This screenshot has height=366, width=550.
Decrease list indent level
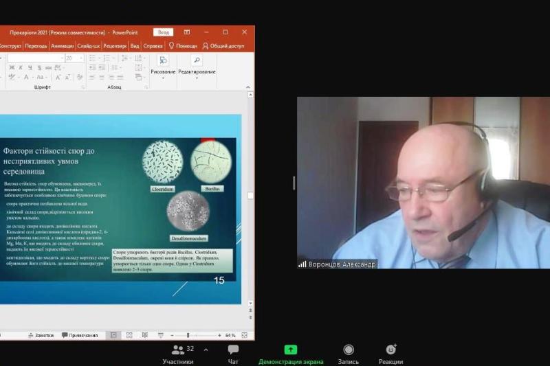click(x=93, y=67)
